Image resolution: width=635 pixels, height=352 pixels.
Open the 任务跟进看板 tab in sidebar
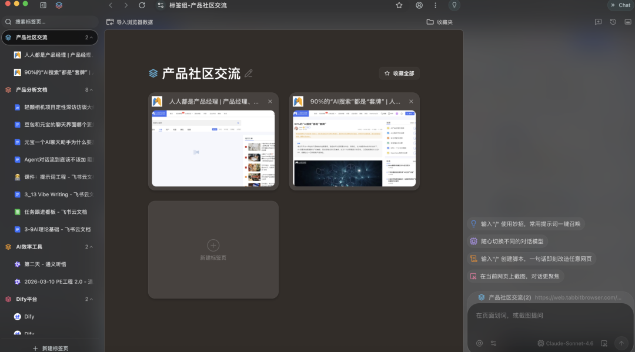pos(55,212)
